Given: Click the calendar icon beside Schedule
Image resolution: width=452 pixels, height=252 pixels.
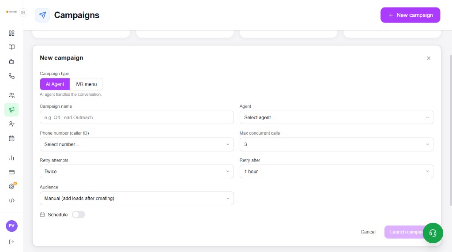Looking at the screenshot, I should tap(42, 214).
